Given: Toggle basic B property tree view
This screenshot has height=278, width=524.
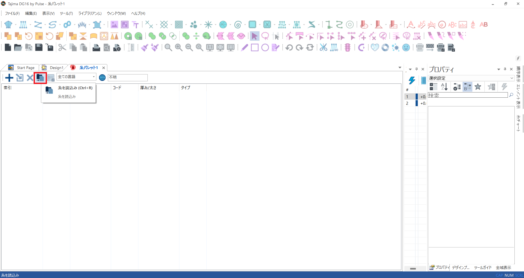Looking at the screenshot, I should coord(467,87).
